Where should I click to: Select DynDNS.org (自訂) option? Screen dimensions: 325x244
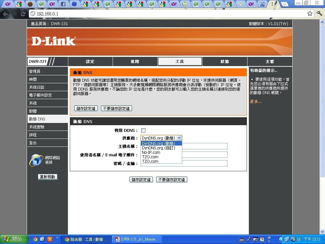(x=158, y=148)
